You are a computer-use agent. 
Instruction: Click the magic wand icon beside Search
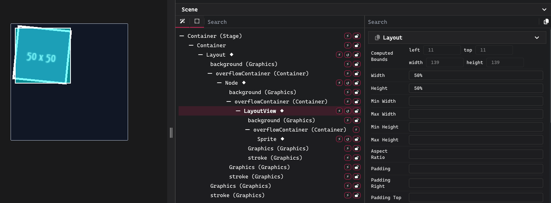182,21
